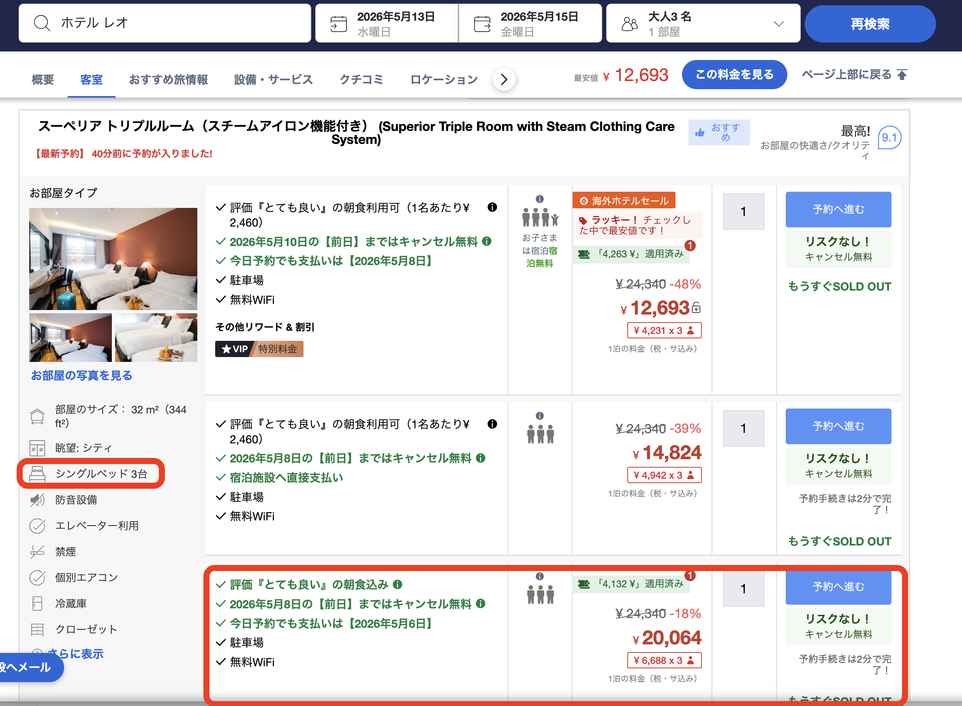Expand tab list with right chevron arrow
Image resolution: width=962 pixels, height=706 pixels.
click(x=504, y=79)
